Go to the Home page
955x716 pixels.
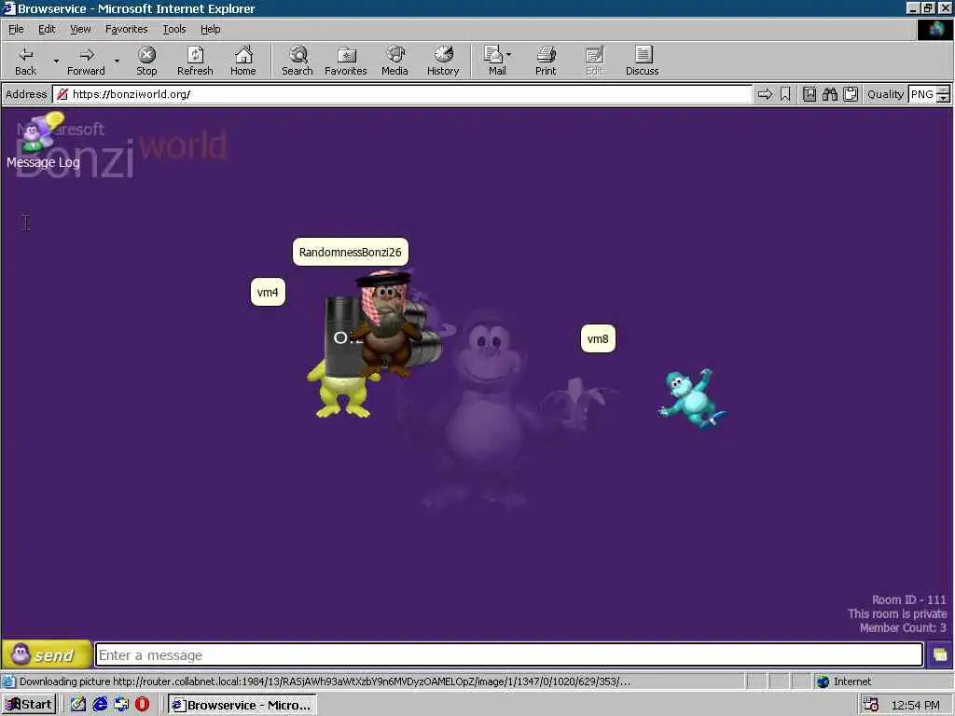click(x=243, y=61)
